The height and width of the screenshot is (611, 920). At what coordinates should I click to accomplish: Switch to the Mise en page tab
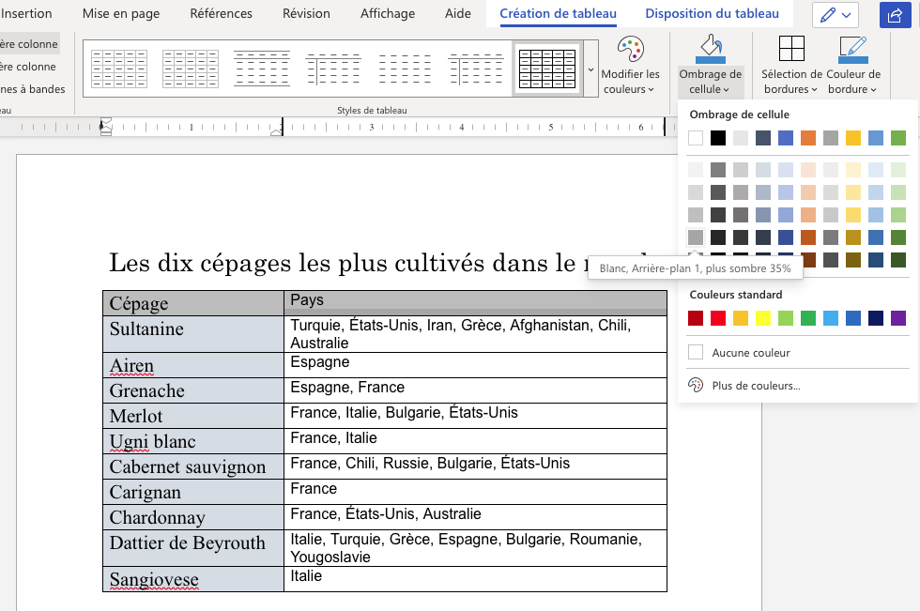point(121,13)
